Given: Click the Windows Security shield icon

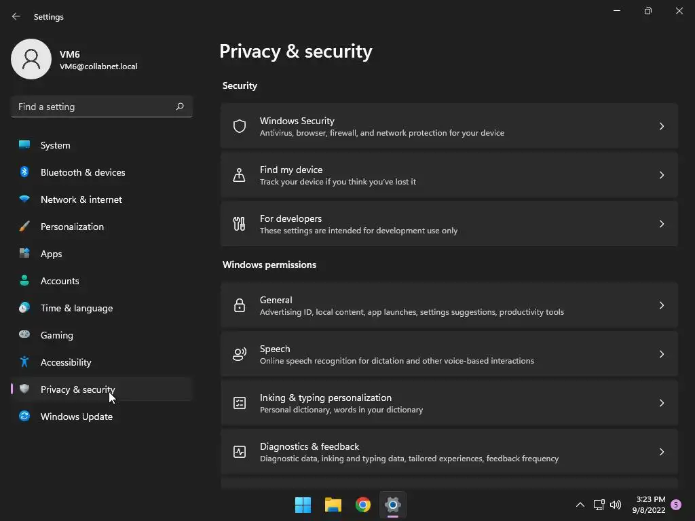Looking at the screenshot, I should 240,126.
